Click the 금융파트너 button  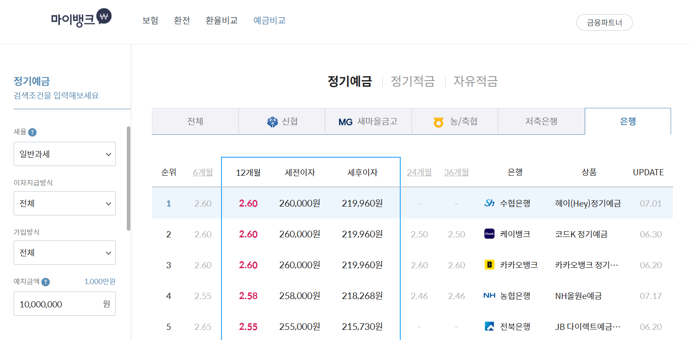point(604,22)
